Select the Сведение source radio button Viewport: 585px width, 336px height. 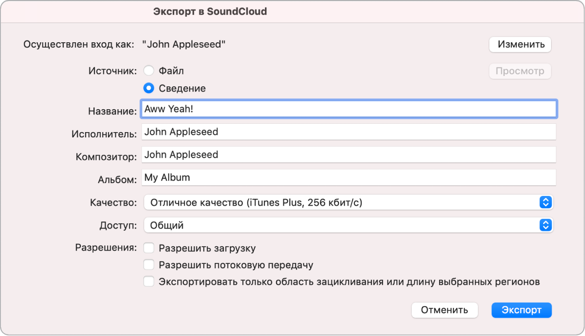click(x=149, y=89)
